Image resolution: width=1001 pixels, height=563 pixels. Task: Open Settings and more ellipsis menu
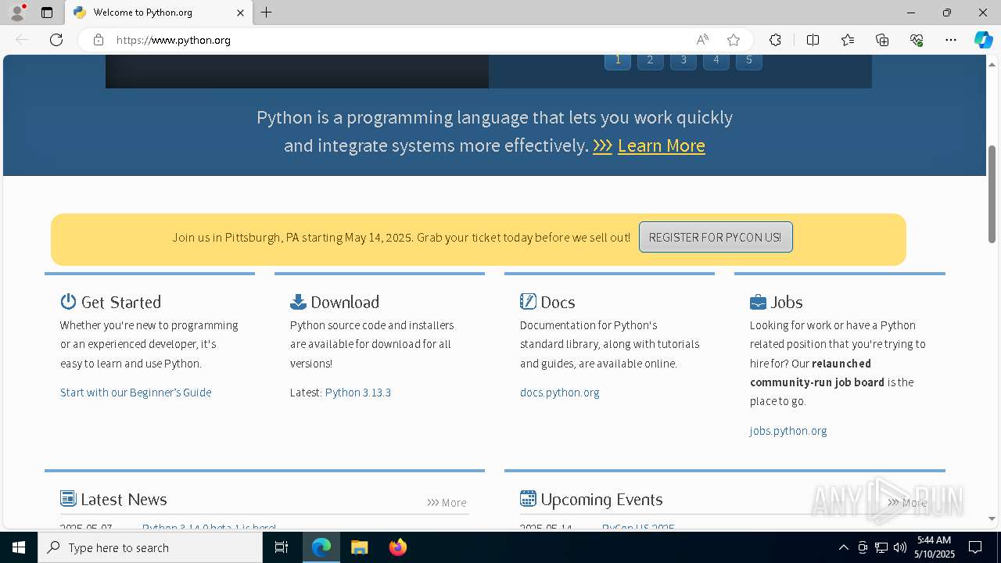(x=951, y=40)
